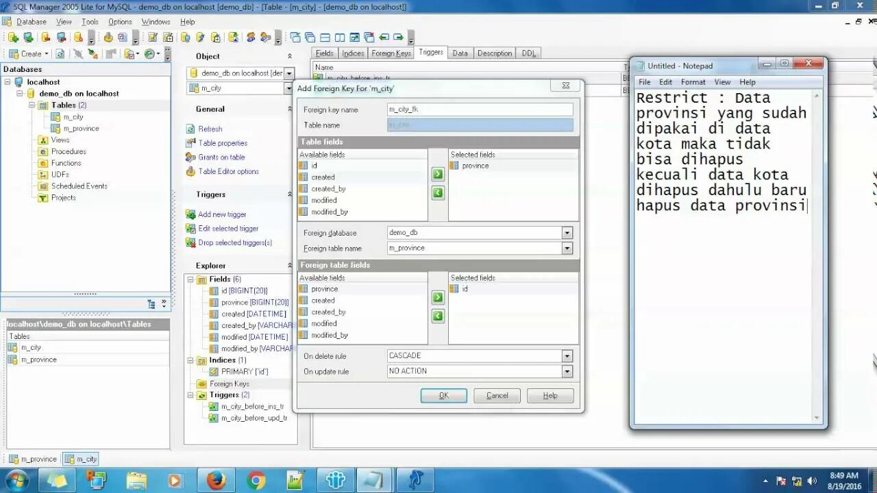Screen dimensions: 877x493
Task: Collapse the General section chevron
Action: click(x=290, y=109)
